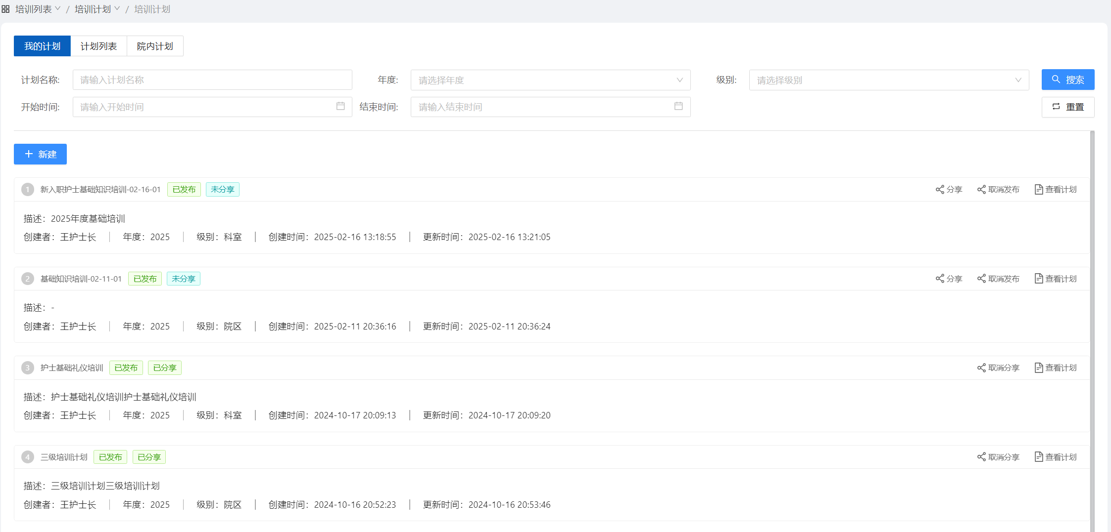This screenshot has width=1111, height=532.
Task: Click the grid icon beside 培训列表 breadcrumb
Action: click(x=5, y=9)
